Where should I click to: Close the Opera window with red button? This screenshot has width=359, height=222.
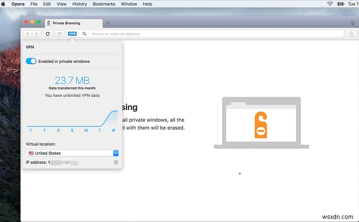coord(26,22)
